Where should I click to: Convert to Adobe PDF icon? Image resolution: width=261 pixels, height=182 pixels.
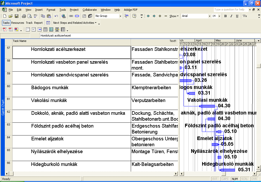pyautogui.click(x=5, y=30)
